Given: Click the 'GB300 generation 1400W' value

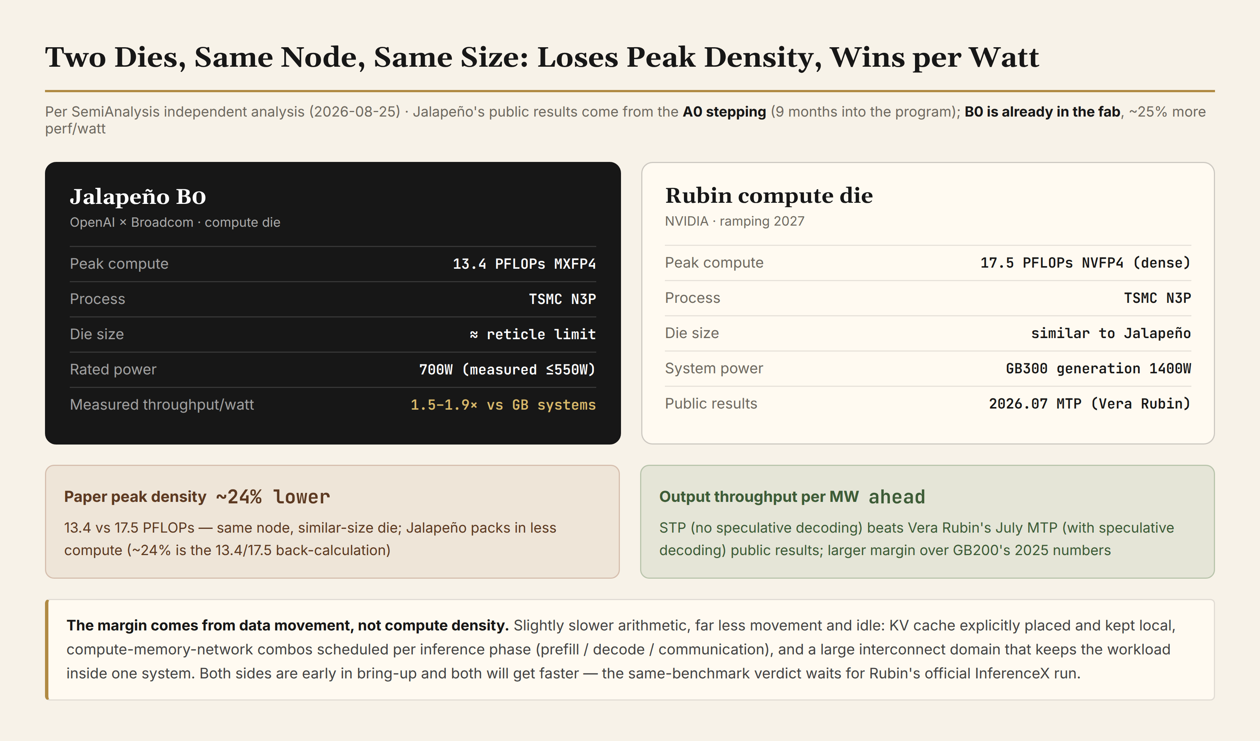Looking at the screenshot, I should (1098, 368).
